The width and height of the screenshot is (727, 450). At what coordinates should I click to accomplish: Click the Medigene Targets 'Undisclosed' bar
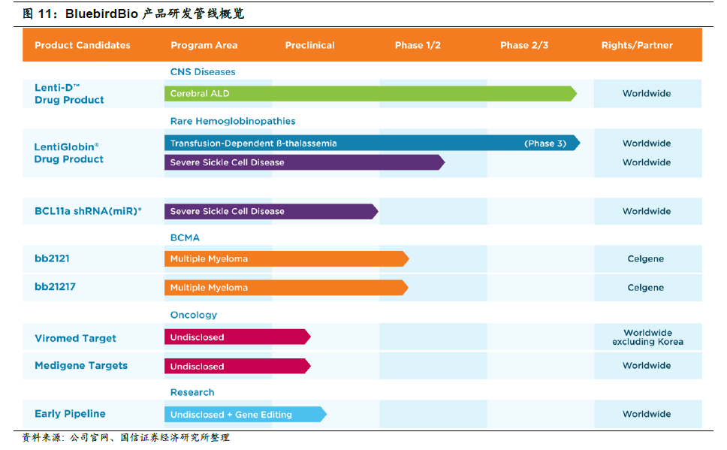click(x=237, y=366)
